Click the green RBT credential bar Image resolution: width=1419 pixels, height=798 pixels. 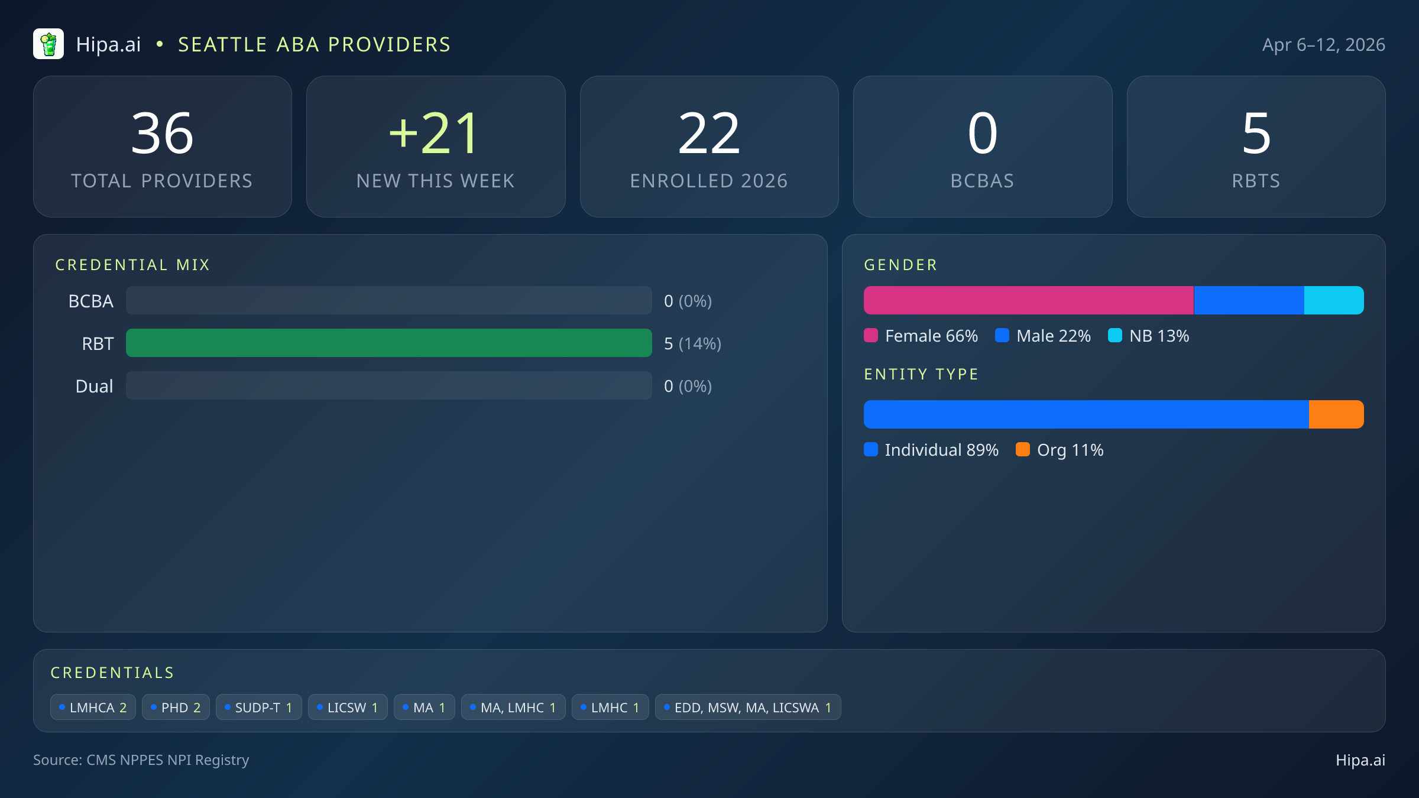pos(388,343)
